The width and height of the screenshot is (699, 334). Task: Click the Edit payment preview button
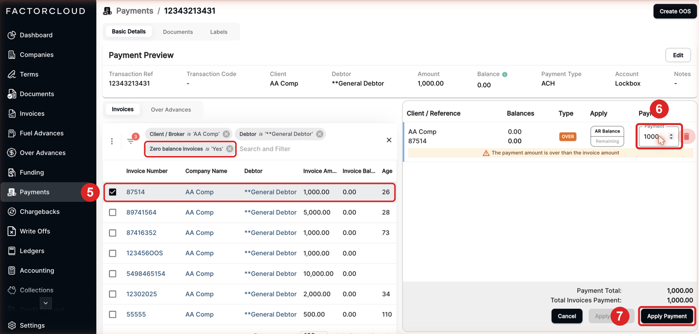pos(678,55)
